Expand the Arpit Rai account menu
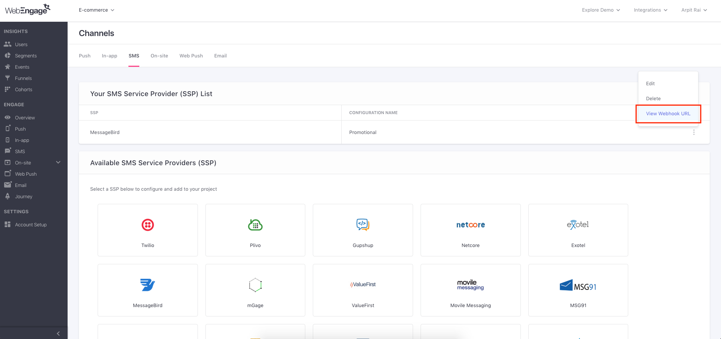This screenshot has height=339, width=721. point(694,10)
